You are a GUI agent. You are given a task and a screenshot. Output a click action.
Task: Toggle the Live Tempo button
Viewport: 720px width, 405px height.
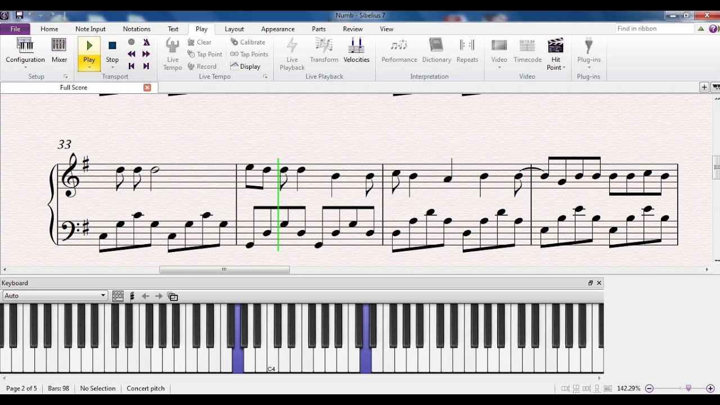coord(173,54)
